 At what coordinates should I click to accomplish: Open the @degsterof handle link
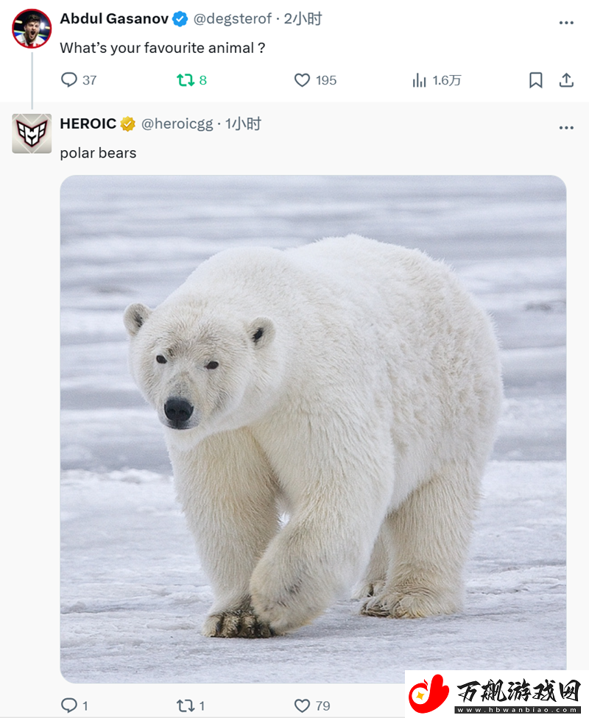click(x=233, y=19)
